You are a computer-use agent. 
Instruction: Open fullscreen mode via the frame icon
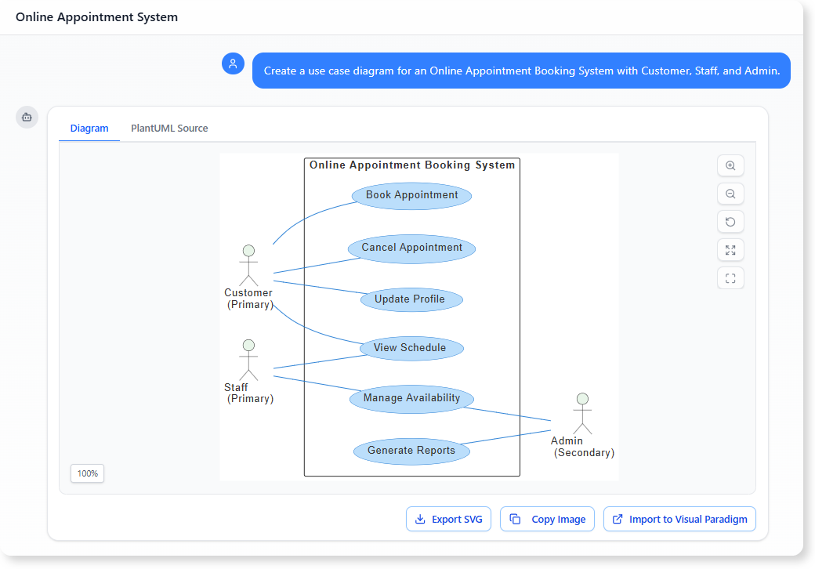pyautogui.click(x=730, y=278)
